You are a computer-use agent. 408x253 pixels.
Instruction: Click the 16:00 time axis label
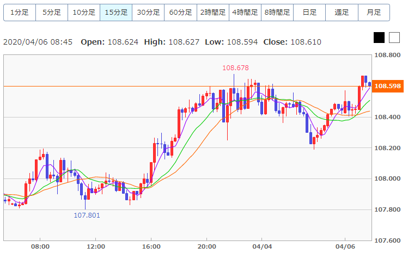[151, 246]
